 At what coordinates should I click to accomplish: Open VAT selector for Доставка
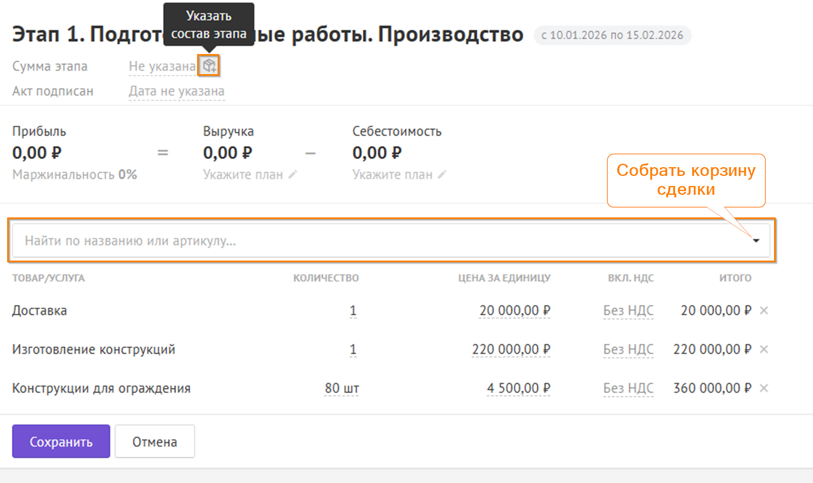pyautogui.click(x=628, y=310)
